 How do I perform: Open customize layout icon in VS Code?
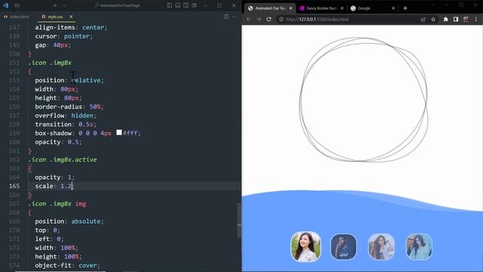click(194, 5)
